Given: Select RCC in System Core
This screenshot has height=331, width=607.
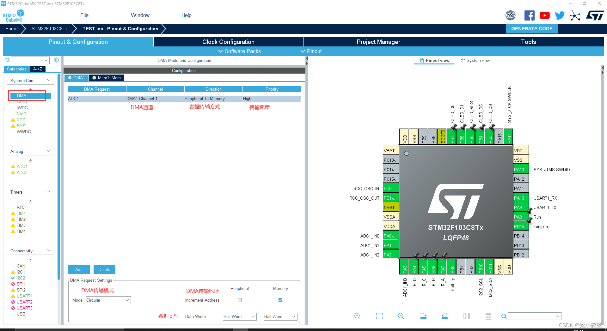Looking at the screenshot, I should (x=21, y=120).
